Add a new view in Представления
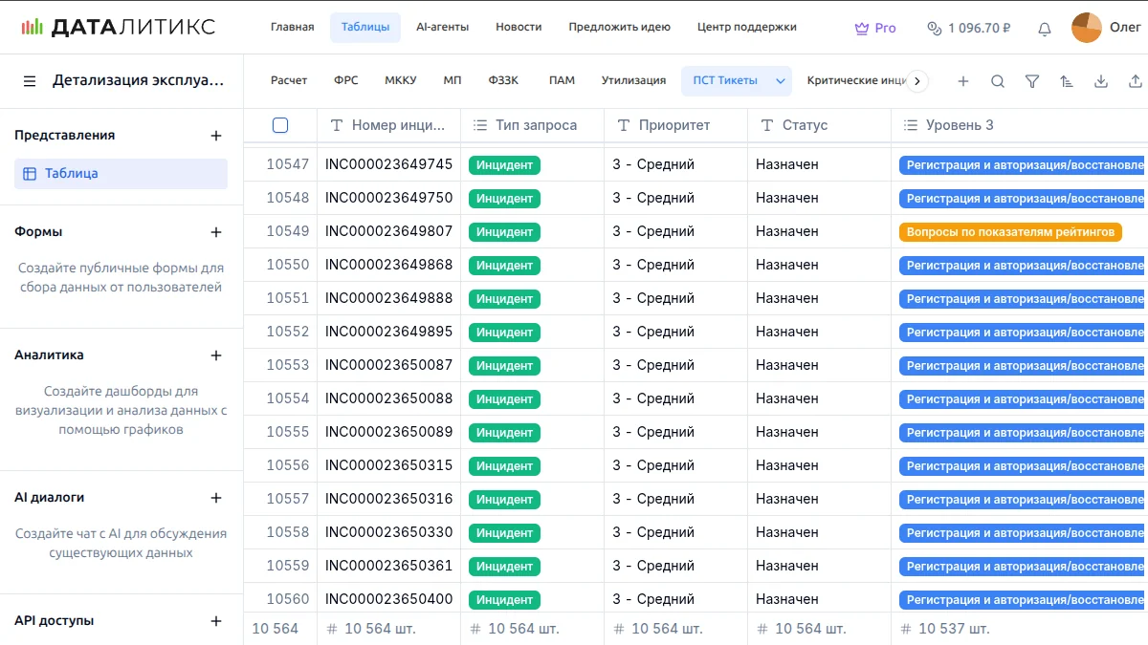The width and height of the screenshot is (1148, 645). [x=216, y=136]
